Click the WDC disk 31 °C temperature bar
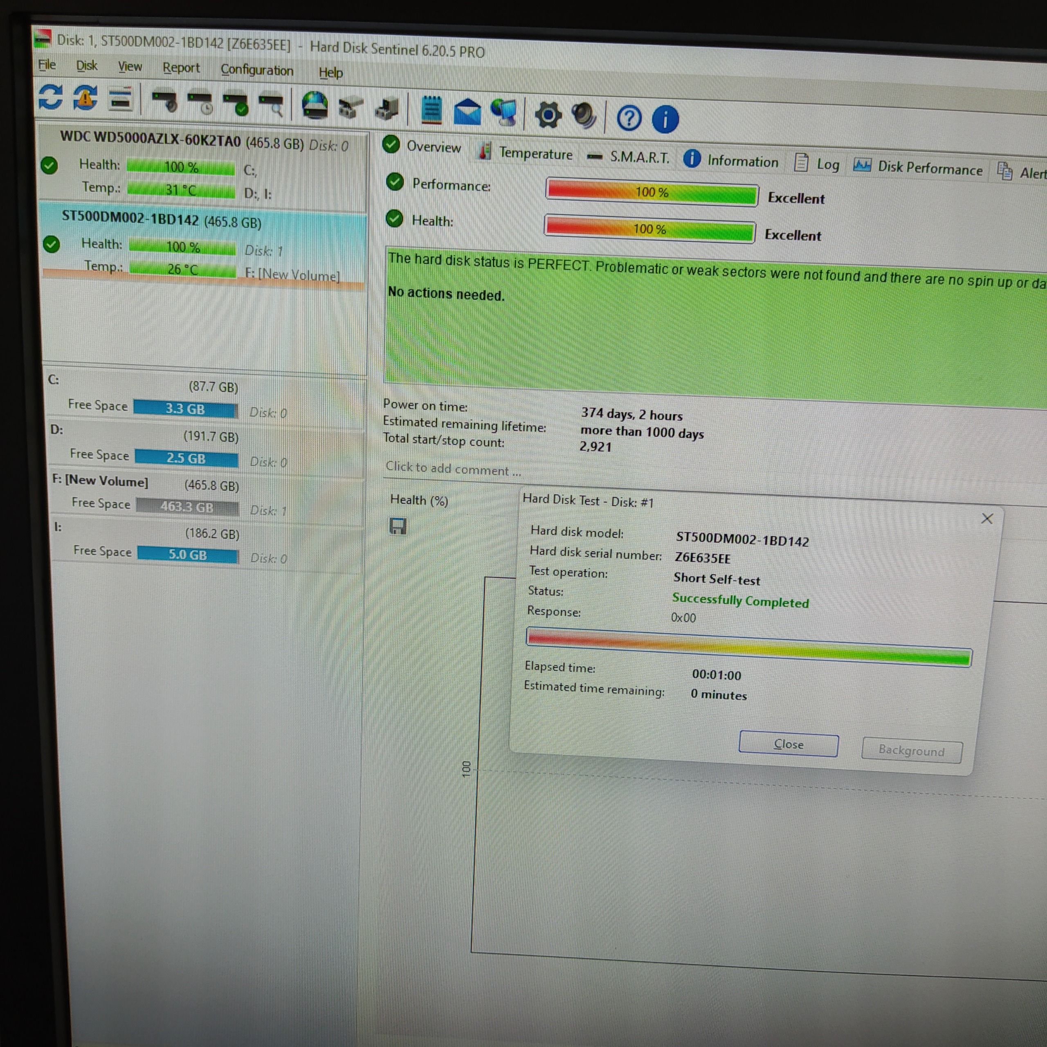 click(181, 190)
